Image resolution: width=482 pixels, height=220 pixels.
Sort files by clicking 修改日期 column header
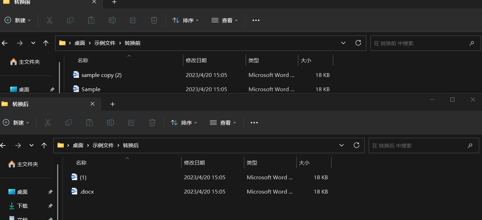click(194, 163)
